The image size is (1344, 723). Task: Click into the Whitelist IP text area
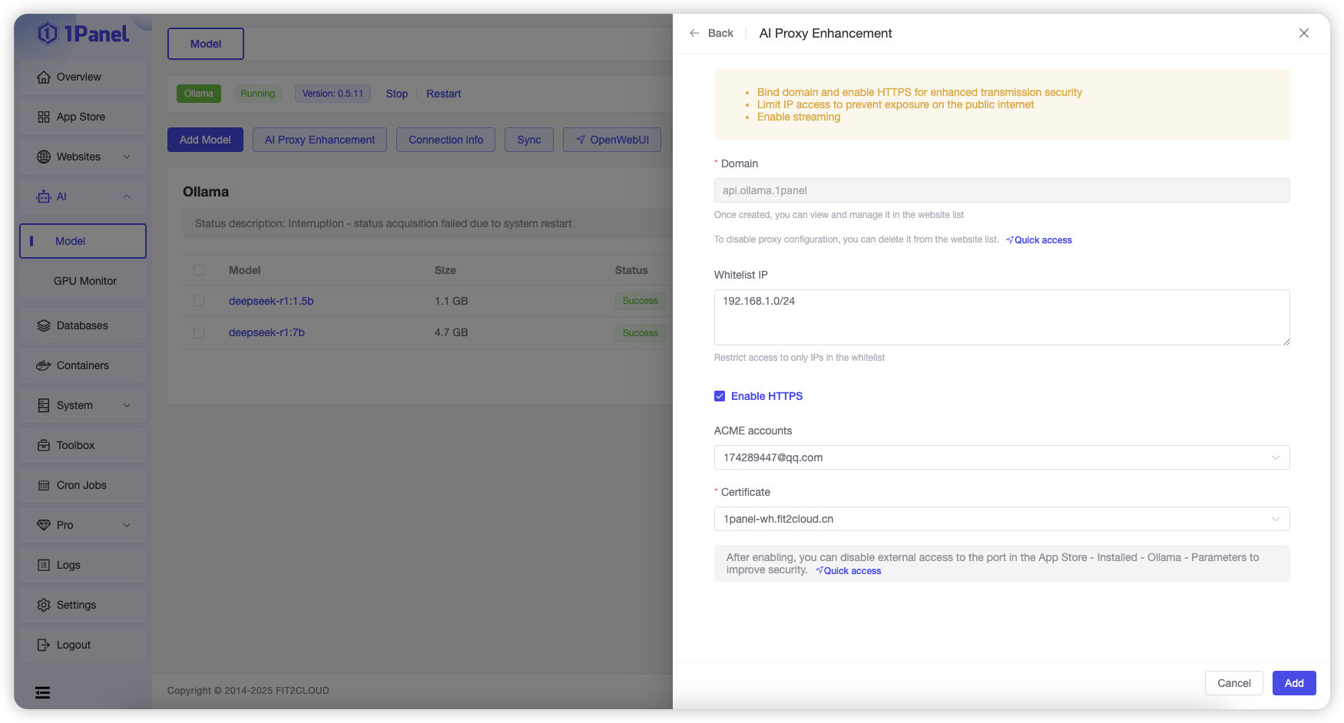[x=1001, y=317]
